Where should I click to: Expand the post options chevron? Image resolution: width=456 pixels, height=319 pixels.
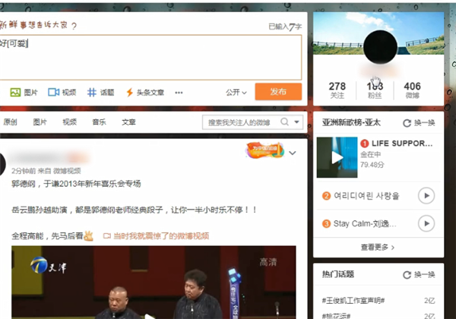pyautogui.click(x=293, y=153)
